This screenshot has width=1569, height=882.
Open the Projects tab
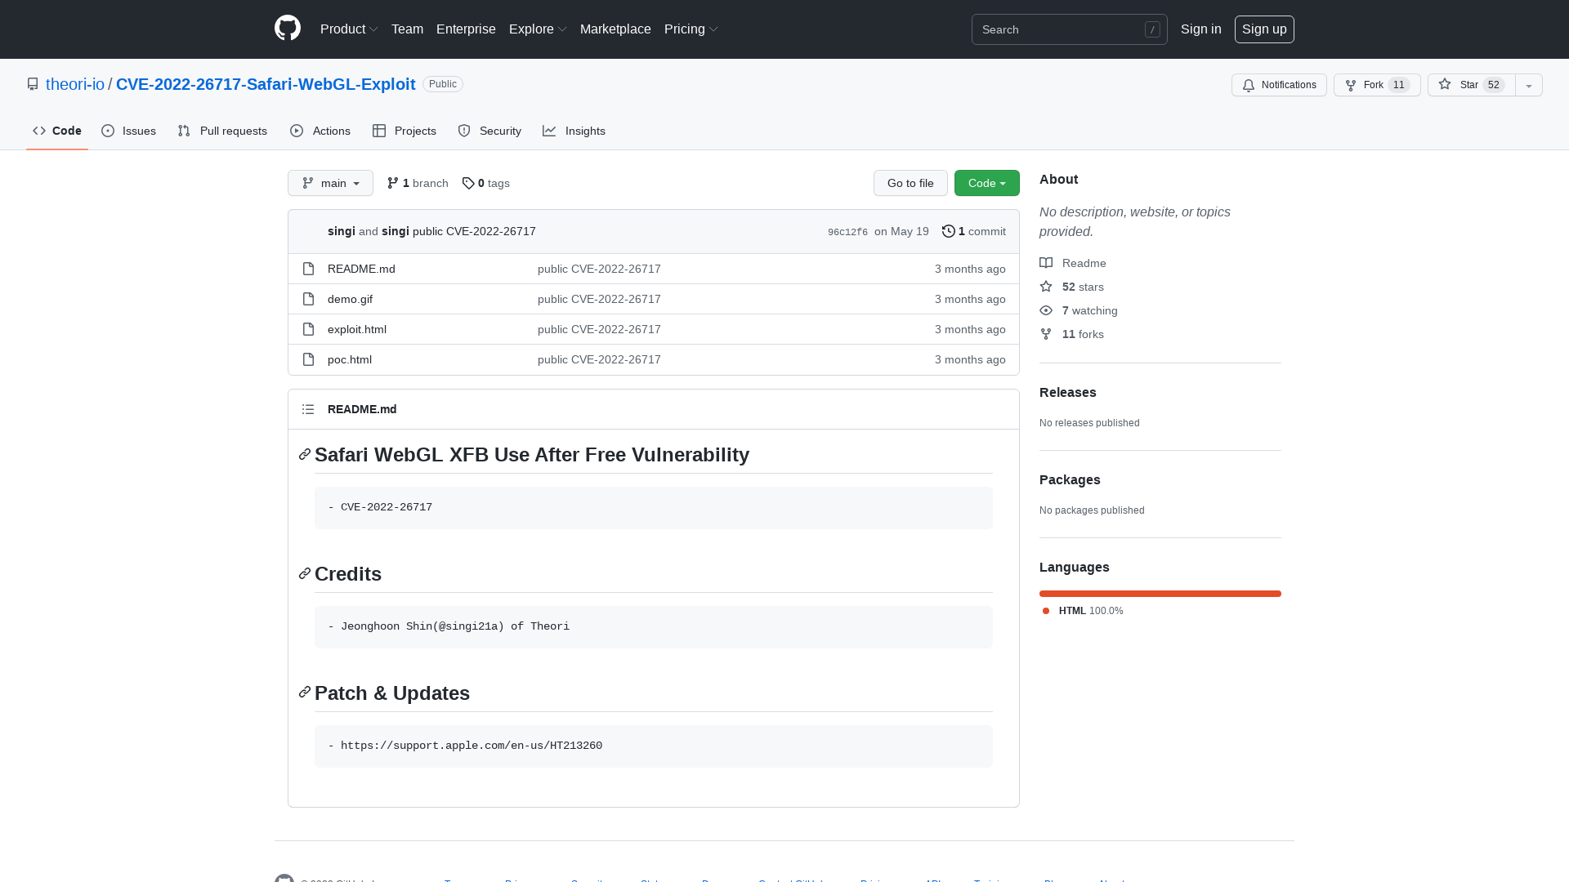(405, 131)
